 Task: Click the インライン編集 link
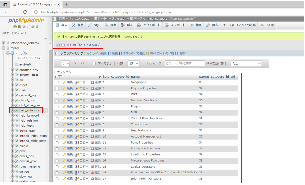(x=97, y=54)
